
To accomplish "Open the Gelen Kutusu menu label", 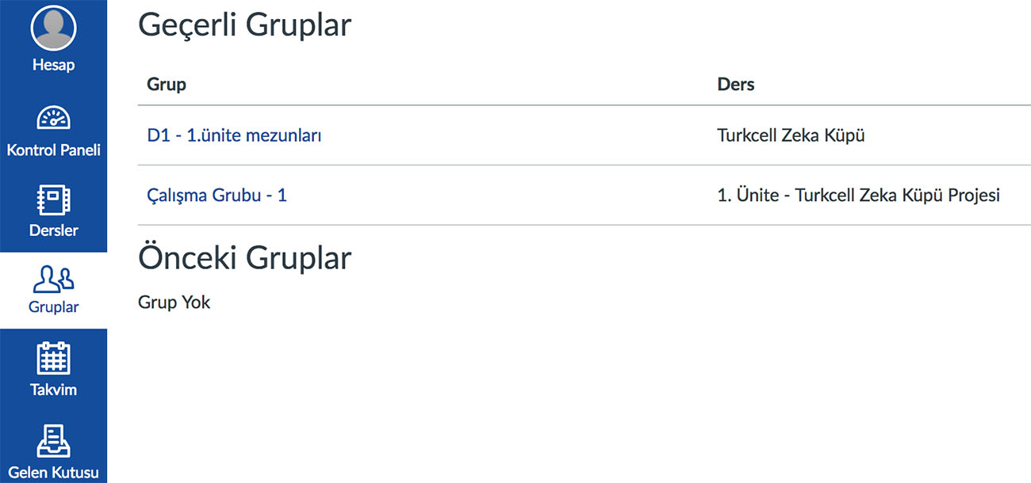I will point(53,473).
